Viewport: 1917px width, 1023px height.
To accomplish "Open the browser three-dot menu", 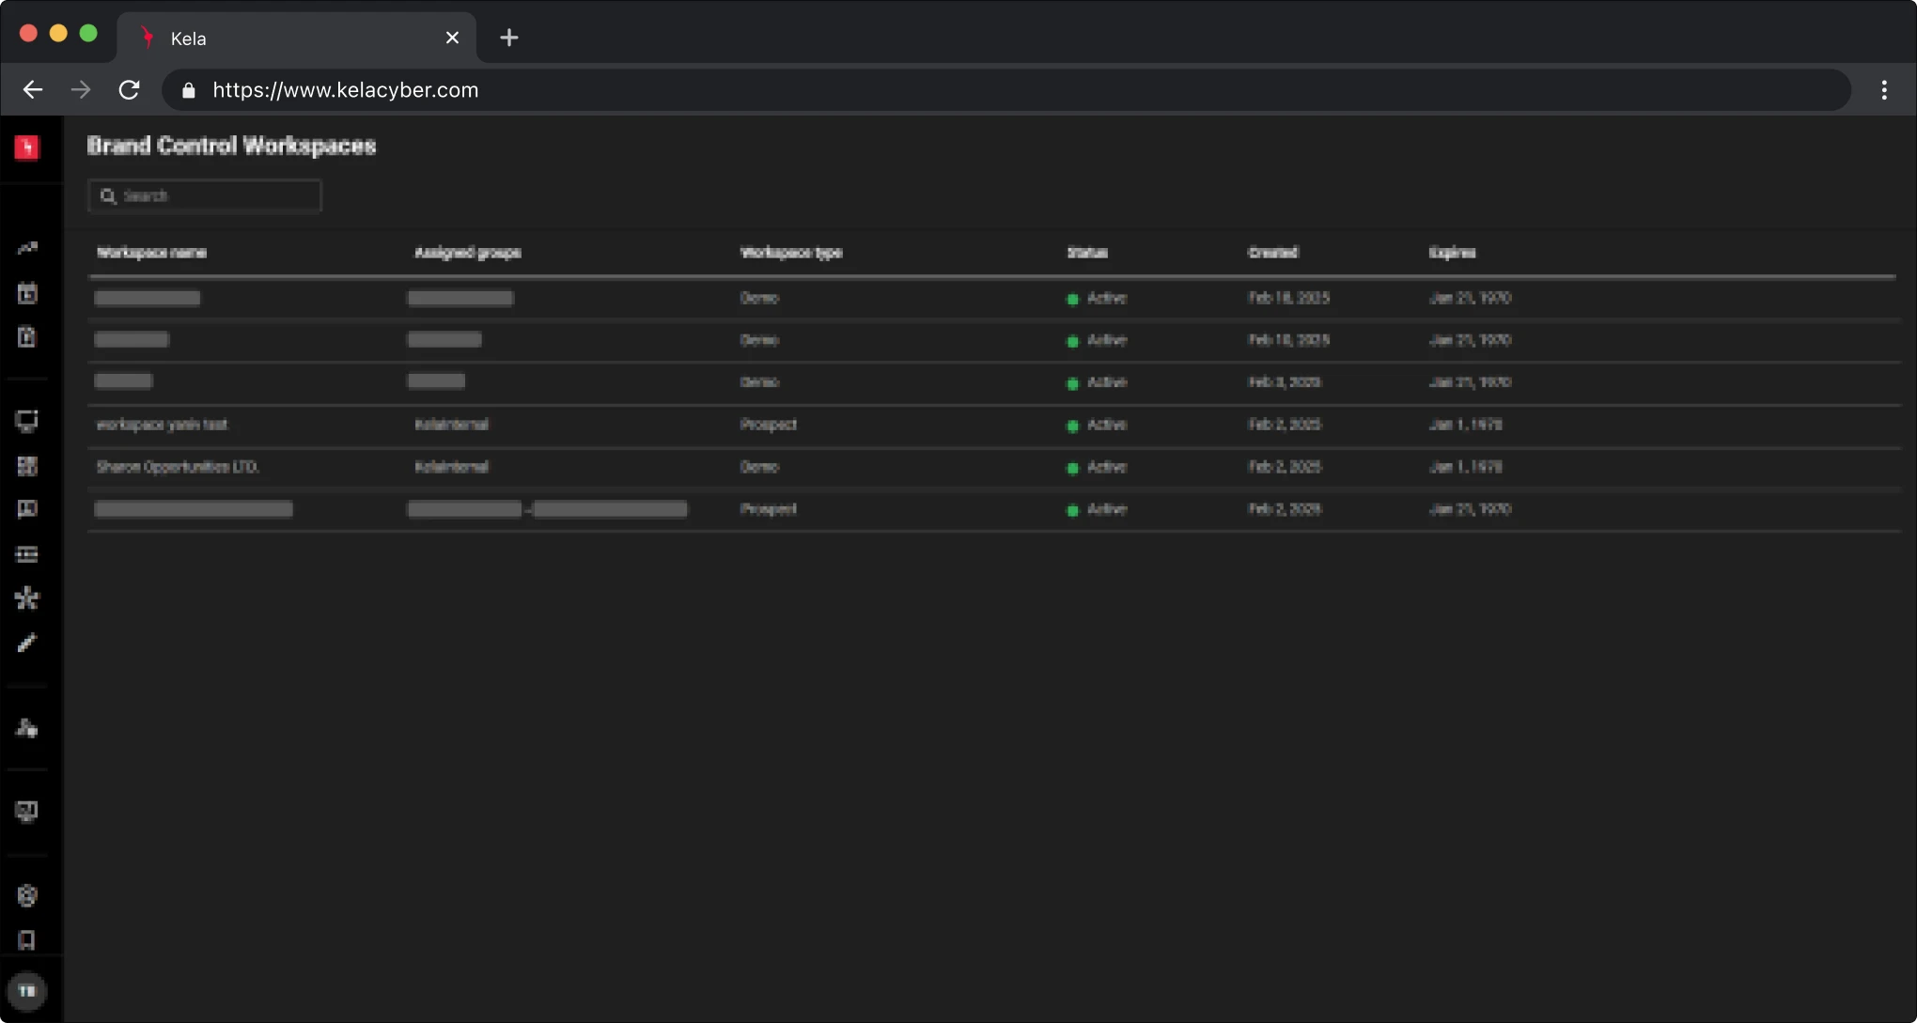I will coord(1884,90).
